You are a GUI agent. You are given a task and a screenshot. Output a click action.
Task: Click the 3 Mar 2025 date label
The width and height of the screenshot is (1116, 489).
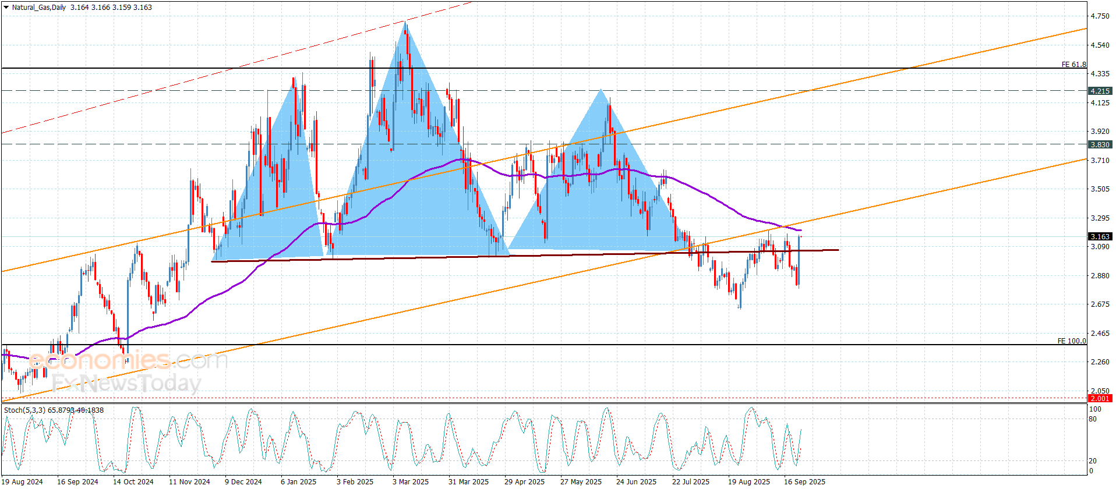(x=411, y=481)
